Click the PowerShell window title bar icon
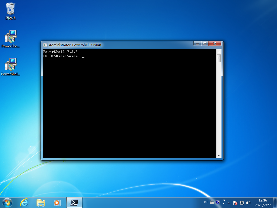The height and width of the screenshot is (208, 277). [x=45, y=45]
